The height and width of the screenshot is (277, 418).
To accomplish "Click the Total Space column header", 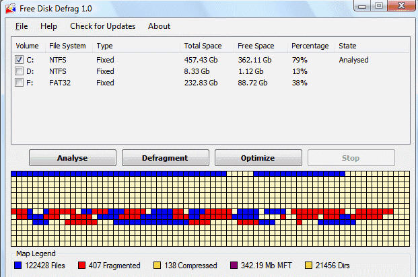I will point(203,46).
